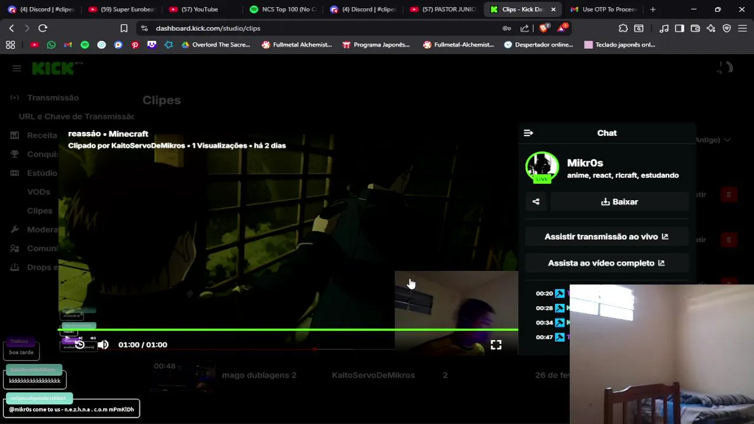Click the 00:20 chat timestamp
The image size is (754, 424).
coord(544,293)
